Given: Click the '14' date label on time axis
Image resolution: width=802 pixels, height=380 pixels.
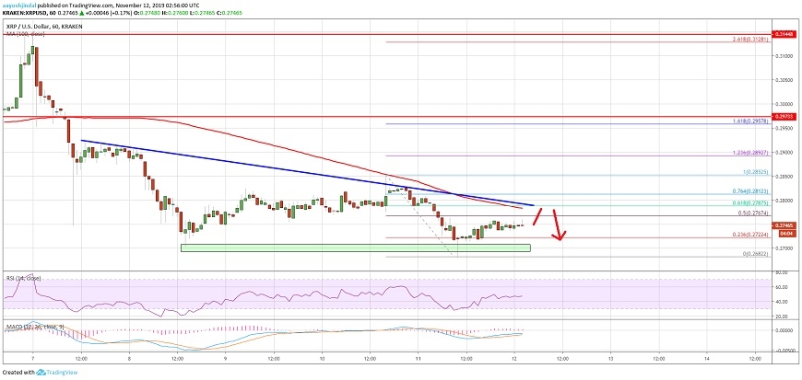Looking at the screenshot, I should [x=707, y=359].
